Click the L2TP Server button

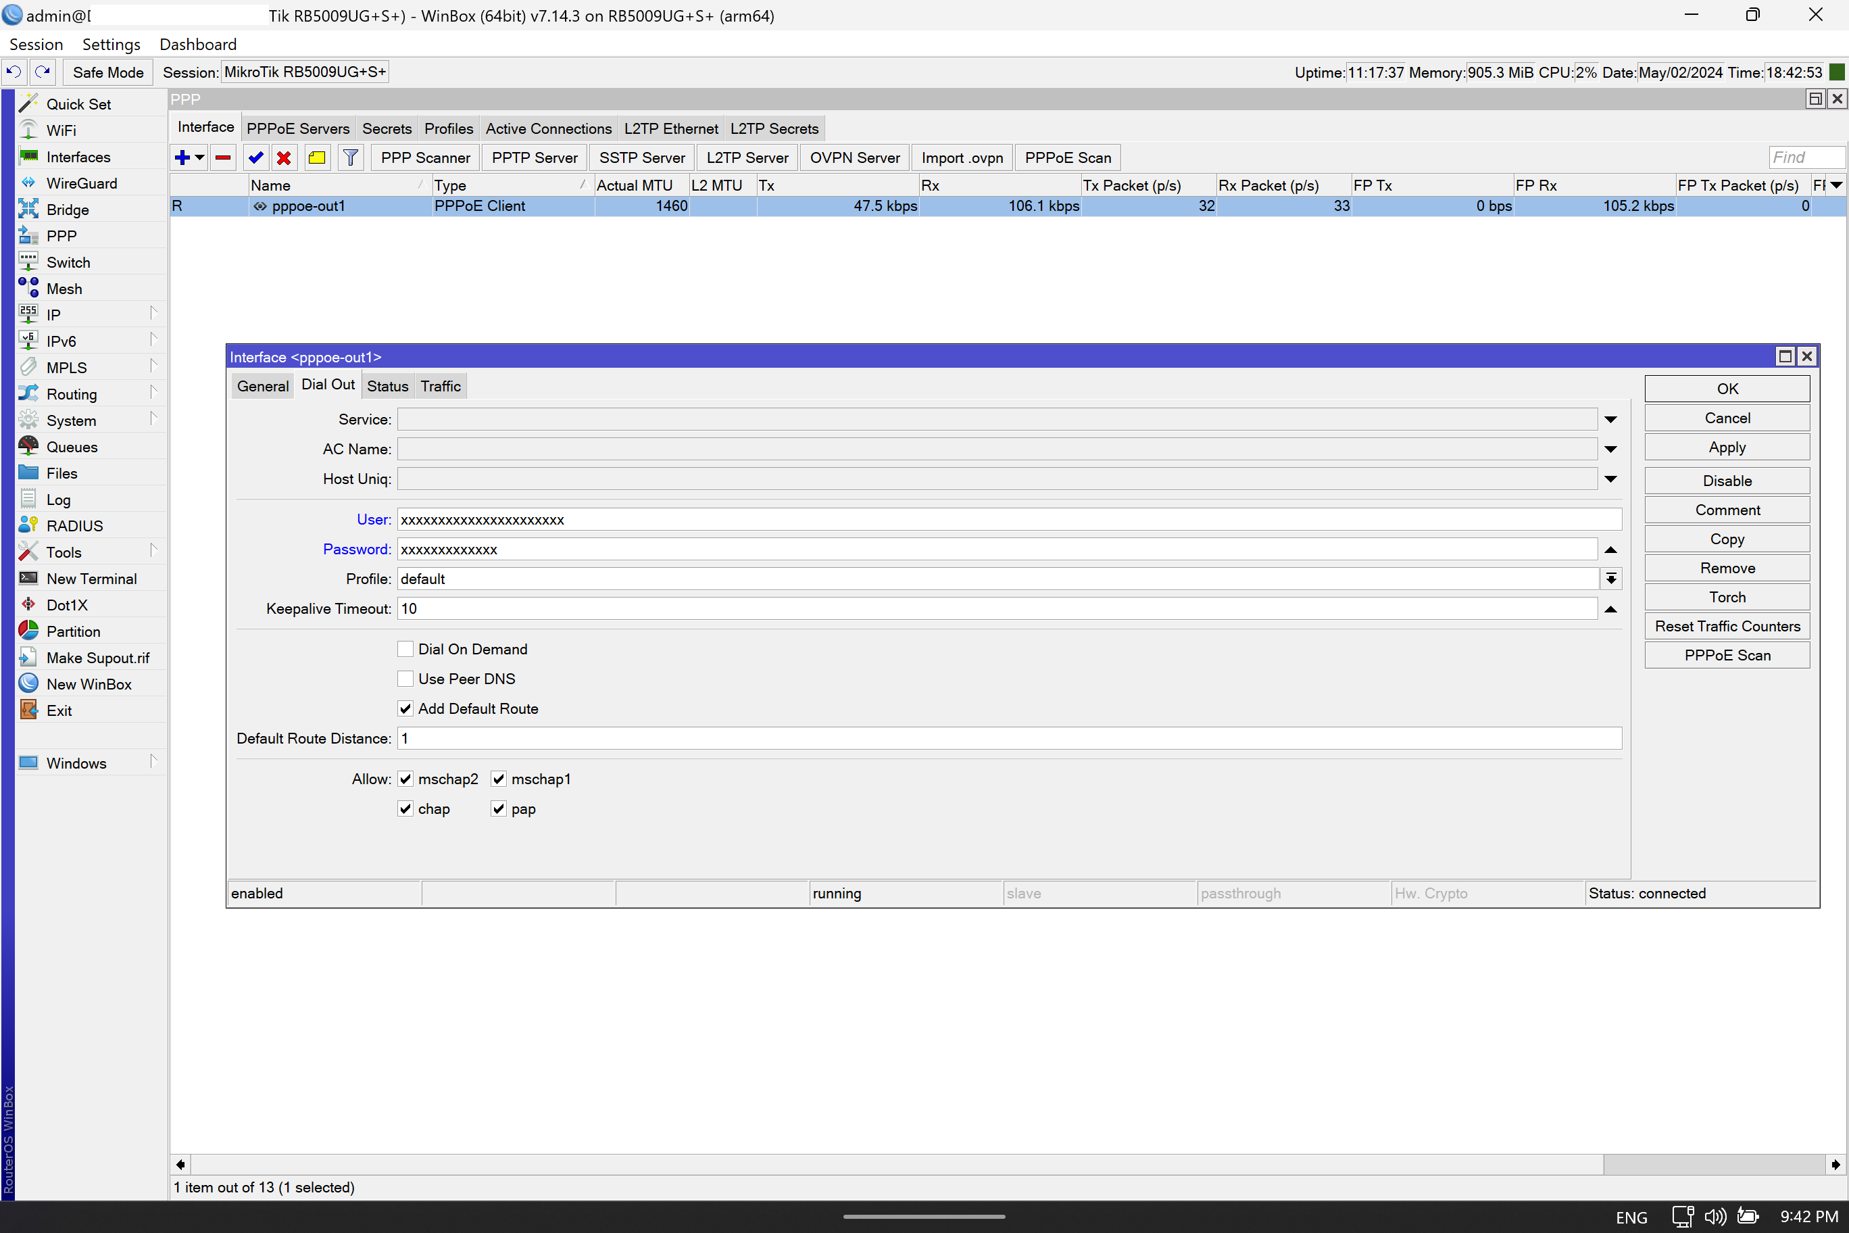tap(747, 158)
